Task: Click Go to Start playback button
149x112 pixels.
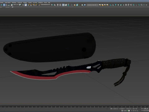Action: (x=142, y=109)
